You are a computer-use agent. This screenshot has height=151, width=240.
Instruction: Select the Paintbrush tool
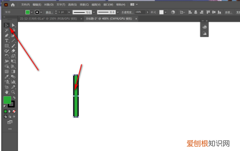click(13, 46)
